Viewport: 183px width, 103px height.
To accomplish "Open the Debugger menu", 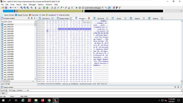I will pos(32,5).
